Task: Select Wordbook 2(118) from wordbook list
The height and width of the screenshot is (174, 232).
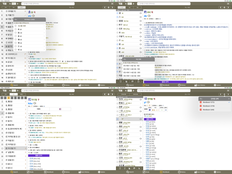Action: pos(209,106)
